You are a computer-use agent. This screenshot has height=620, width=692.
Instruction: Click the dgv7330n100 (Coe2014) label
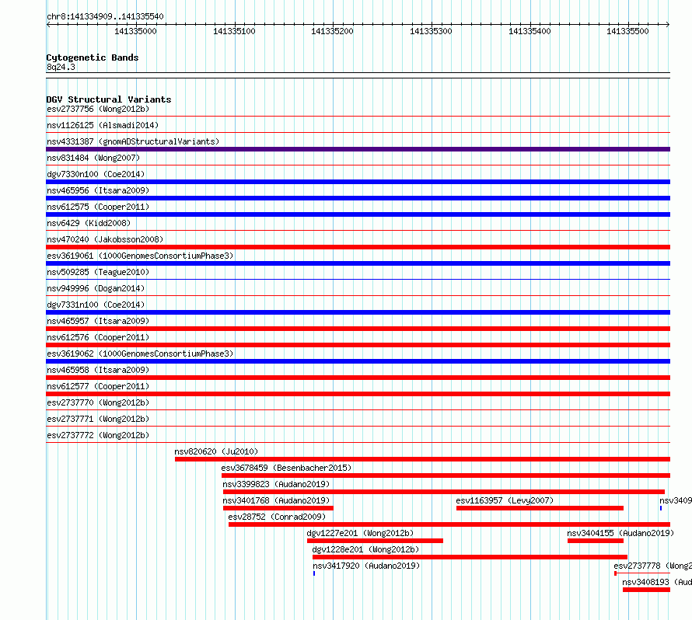[96, 174]
